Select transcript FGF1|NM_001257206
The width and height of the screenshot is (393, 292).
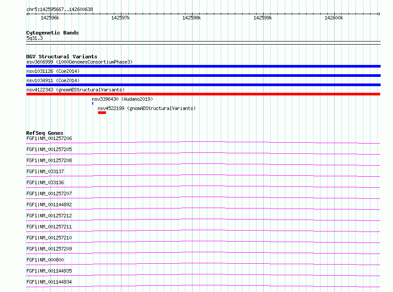pos(49,138)
